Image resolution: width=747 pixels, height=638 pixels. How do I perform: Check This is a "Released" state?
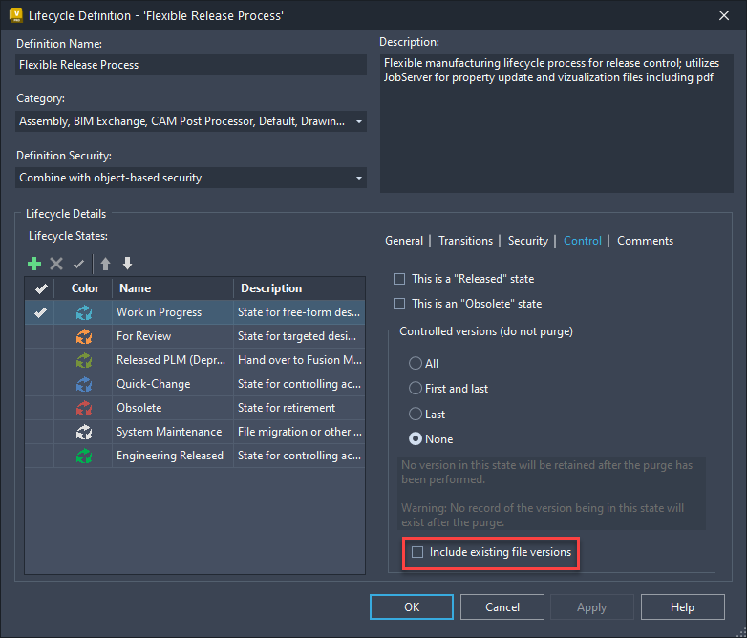(399, 279)
